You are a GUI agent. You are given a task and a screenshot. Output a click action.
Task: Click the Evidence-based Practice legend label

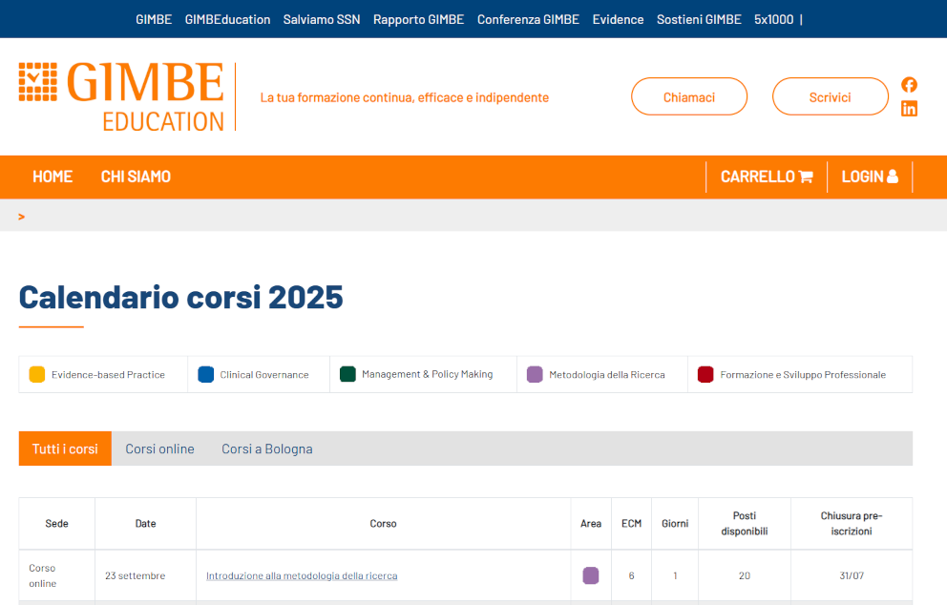pyautogui.click(x=108, y=375)
